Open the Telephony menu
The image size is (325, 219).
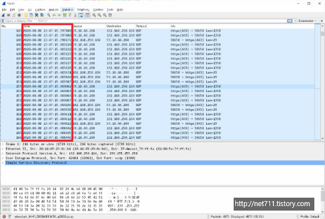click(x=83, y=10)
